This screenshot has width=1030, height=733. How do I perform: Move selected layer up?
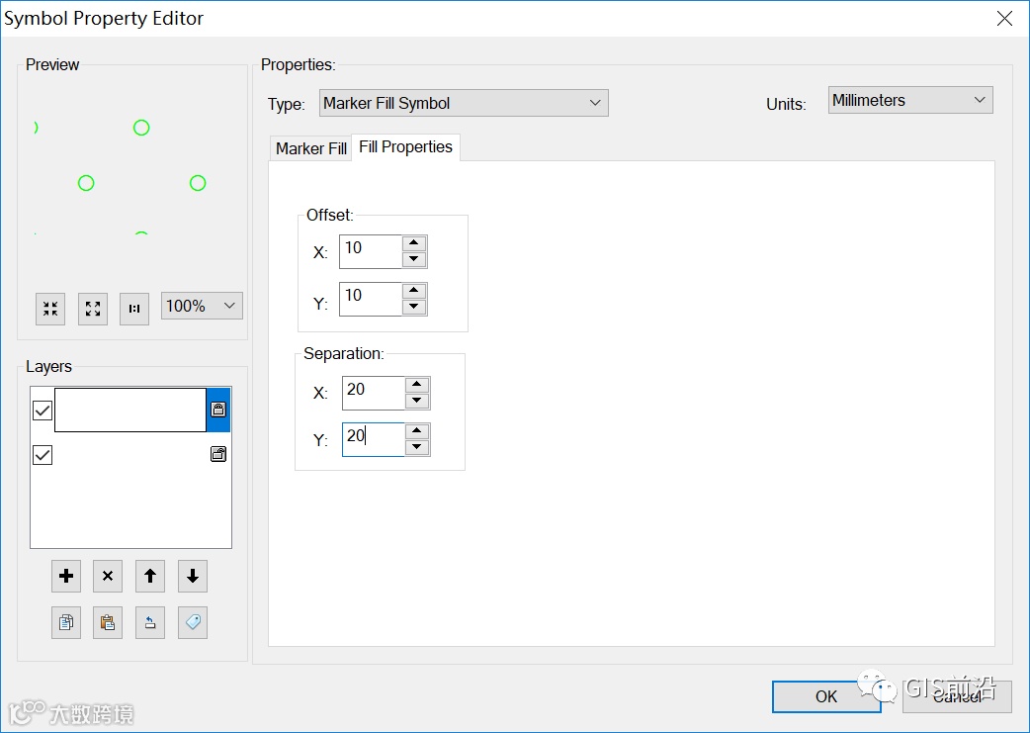(150, 577)
